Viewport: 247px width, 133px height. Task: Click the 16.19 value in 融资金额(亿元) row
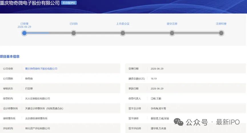point(154,78)
